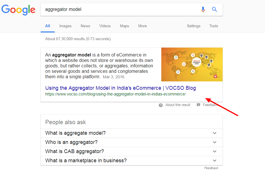
Task: Open the VOCSO Blog aggregator model link
Action: click(120, 88)
